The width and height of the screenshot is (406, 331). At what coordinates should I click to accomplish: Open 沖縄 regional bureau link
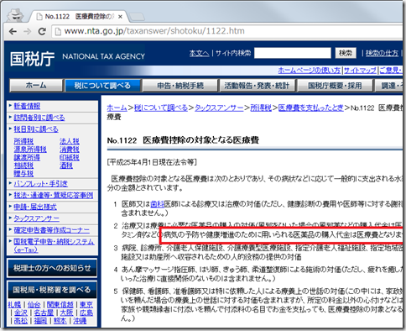coord(80,321)
